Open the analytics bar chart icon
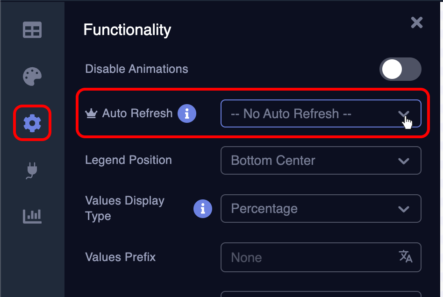The image size is (443, 297). point(32,216)
